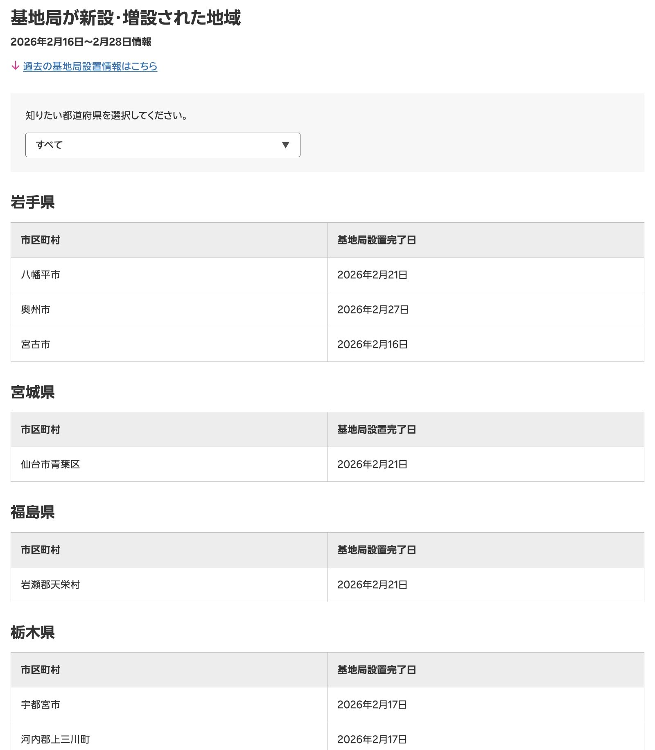655x750 pixels.
Task: Click the date in the 仙台市青葉区 row
Action: (373, 464)
